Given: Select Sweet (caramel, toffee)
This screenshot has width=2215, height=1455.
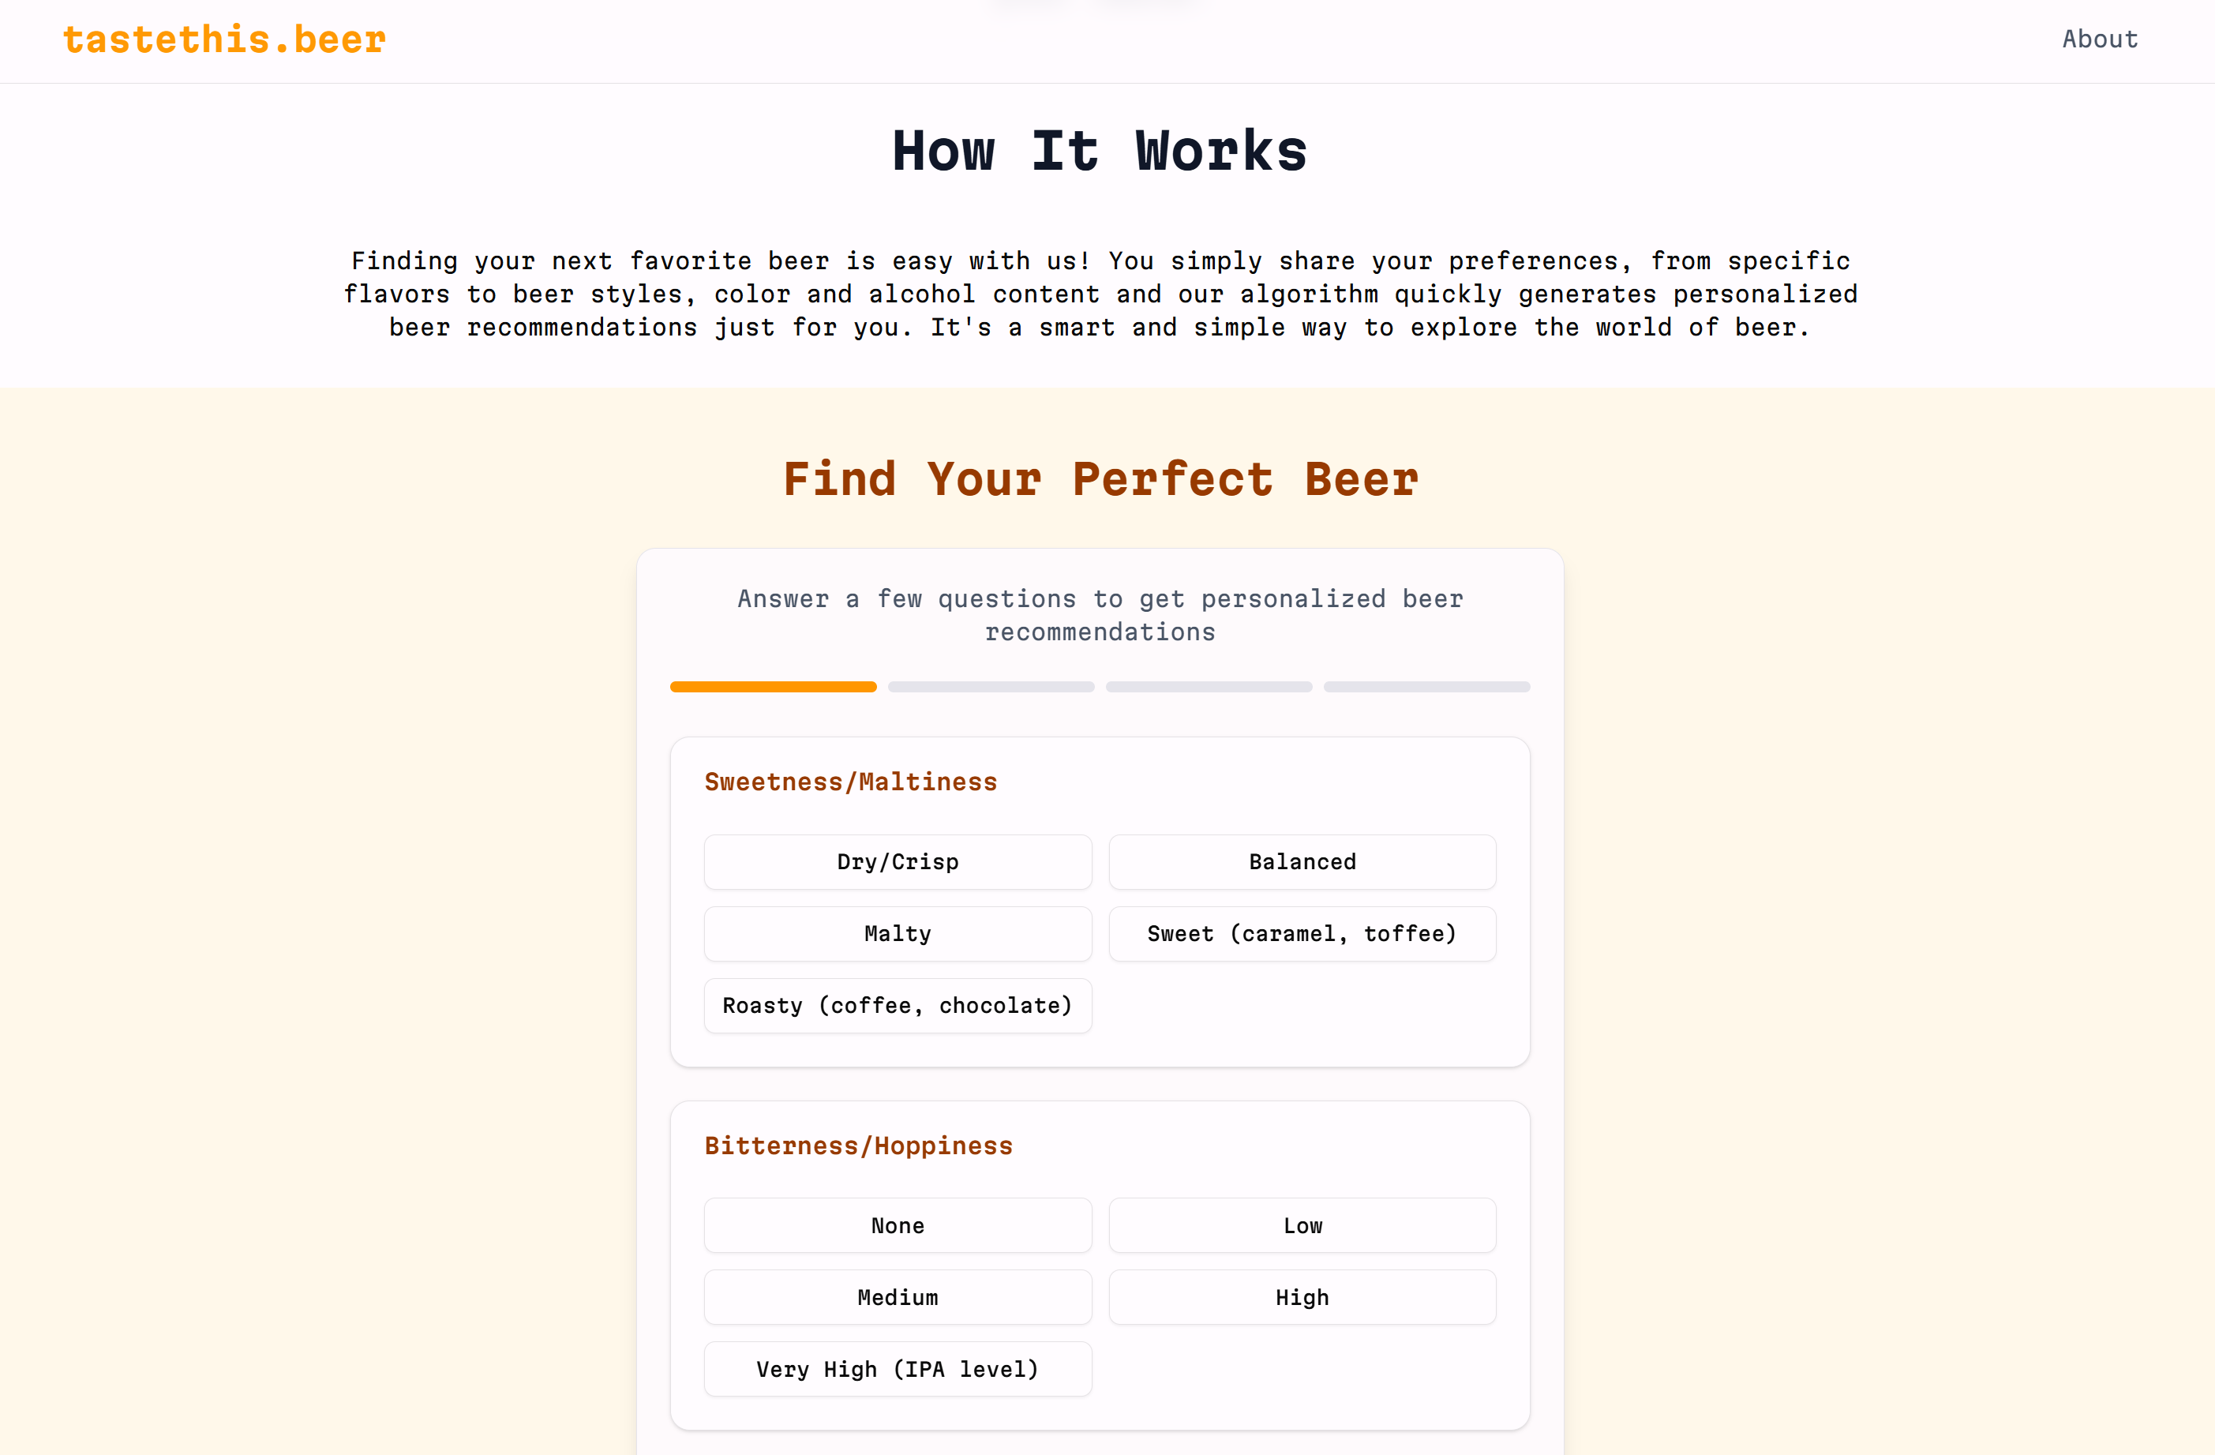Looking at the screenshot, I should click(x=1302, y=934).
